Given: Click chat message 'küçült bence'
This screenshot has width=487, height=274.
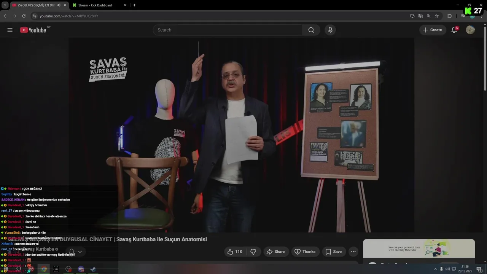Looking at the screenshot, I should coord(22,194).
